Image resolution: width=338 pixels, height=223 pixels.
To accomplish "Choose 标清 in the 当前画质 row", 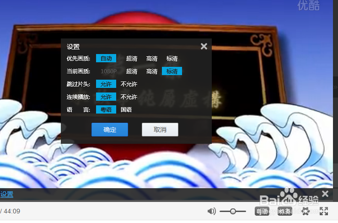I will coord(172,71).
